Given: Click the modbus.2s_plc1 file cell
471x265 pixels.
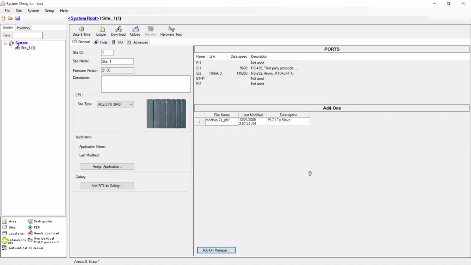Looking at the screenshot, I should pos(222,122).
